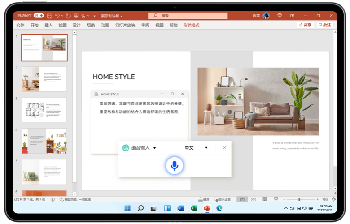Click 显示设置 display settings button
Screen dimensions: 350x224
pyautogui.click(x=222, y=199)
